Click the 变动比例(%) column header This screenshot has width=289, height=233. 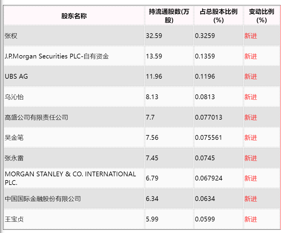(x=262, y=16)
